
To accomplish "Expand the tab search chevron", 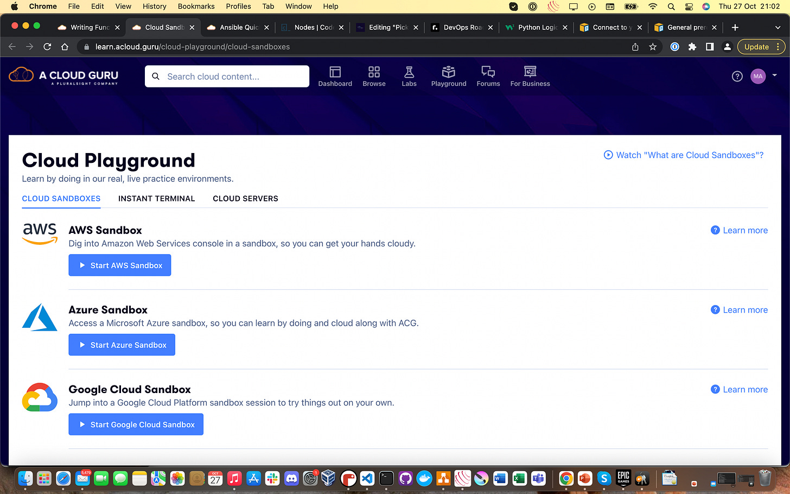I will click(778, 27).
